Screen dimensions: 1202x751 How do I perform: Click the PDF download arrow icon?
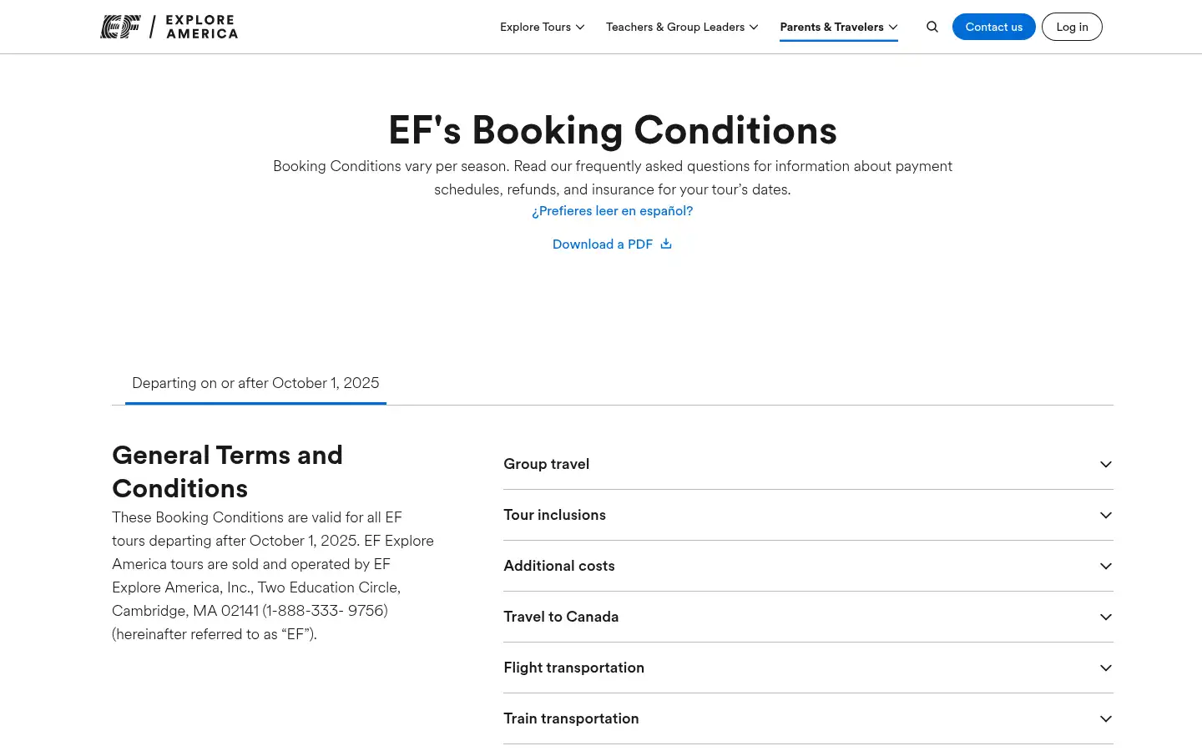click(x=666, y=244)
